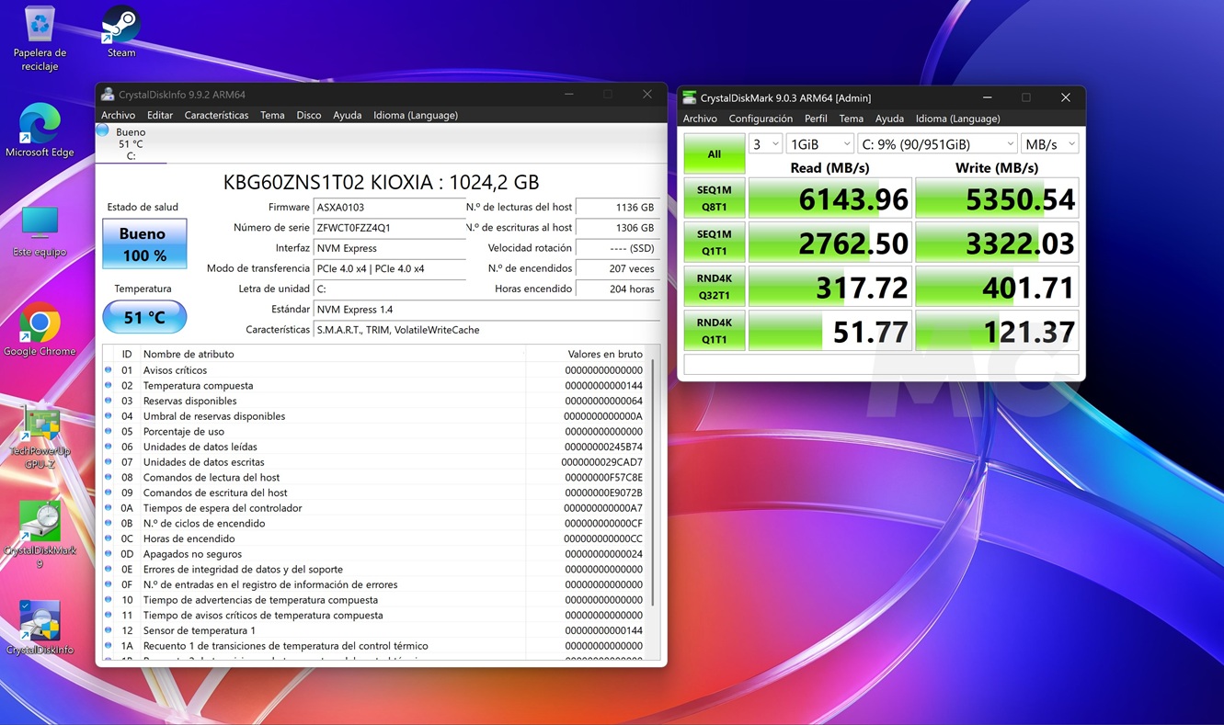Click the serial number field ZFWCT0FZZ4Q1
The width and height of the screenshot is (1224, 725).
[389, 228]
